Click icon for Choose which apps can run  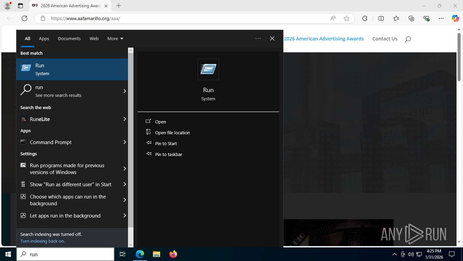coord(23,196)
